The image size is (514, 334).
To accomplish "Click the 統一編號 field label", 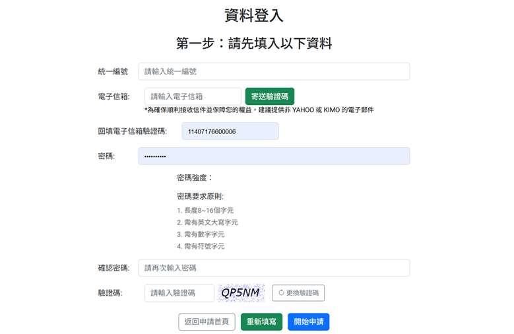I will tap(113, 71).
